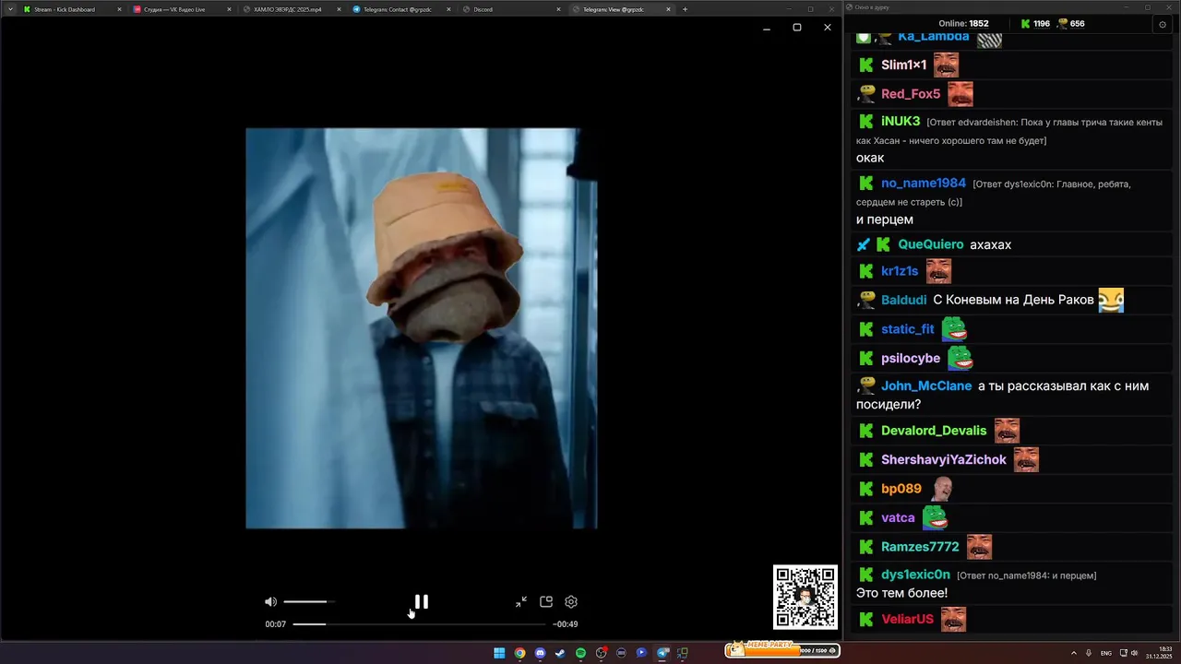Screen dimensions: 1181x664
Task: Close the Discord browser tab
Action: tap(558, 9)
